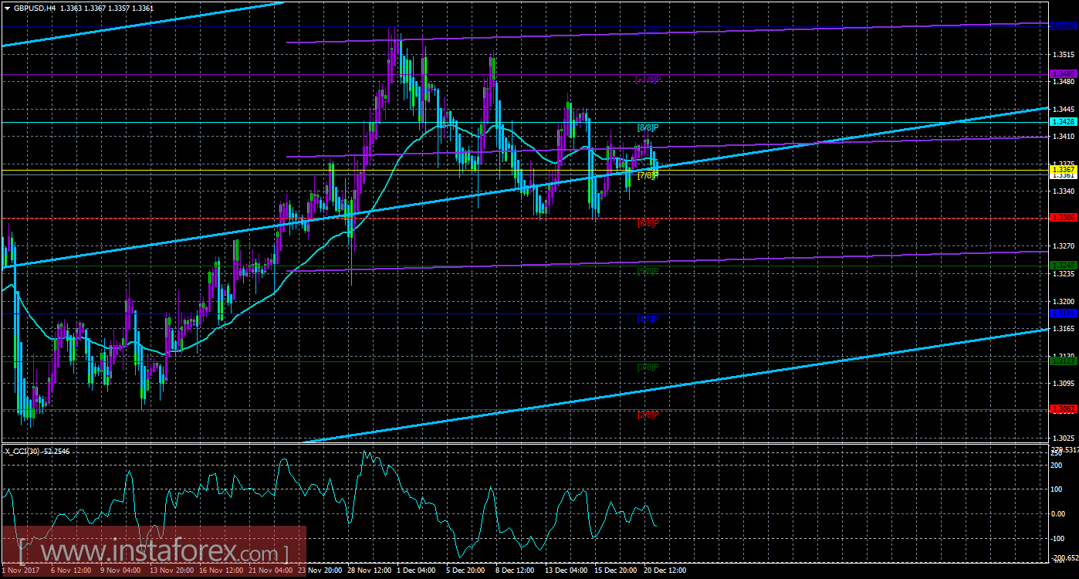The height and width of the screenshot is (579, 1079).
Task: Click the [3/8]P Murray level label
Action: click(648, 367)
